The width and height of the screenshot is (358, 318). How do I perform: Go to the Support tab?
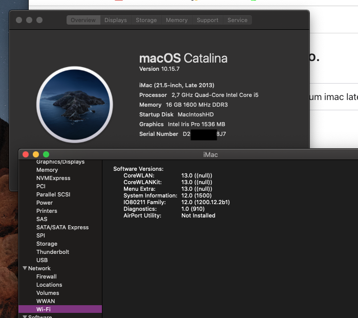pos(207,20)
